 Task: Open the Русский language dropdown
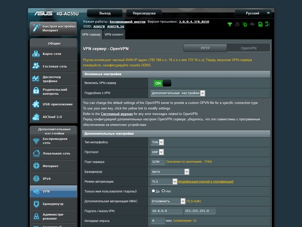click(253, 13)
